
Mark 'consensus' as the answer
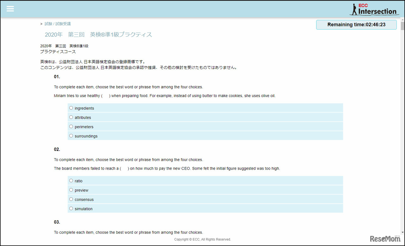point(71,199)
